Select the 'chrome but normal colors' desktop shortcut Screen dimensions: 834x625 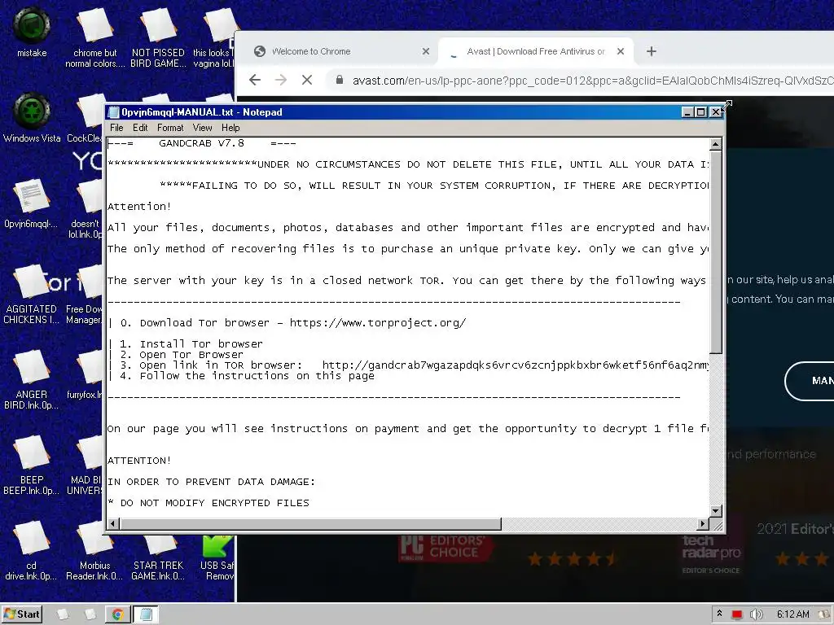click(x=94, y=37)
